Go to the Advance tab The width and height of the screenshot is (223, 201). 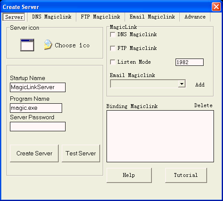click(x=195, y=17)
